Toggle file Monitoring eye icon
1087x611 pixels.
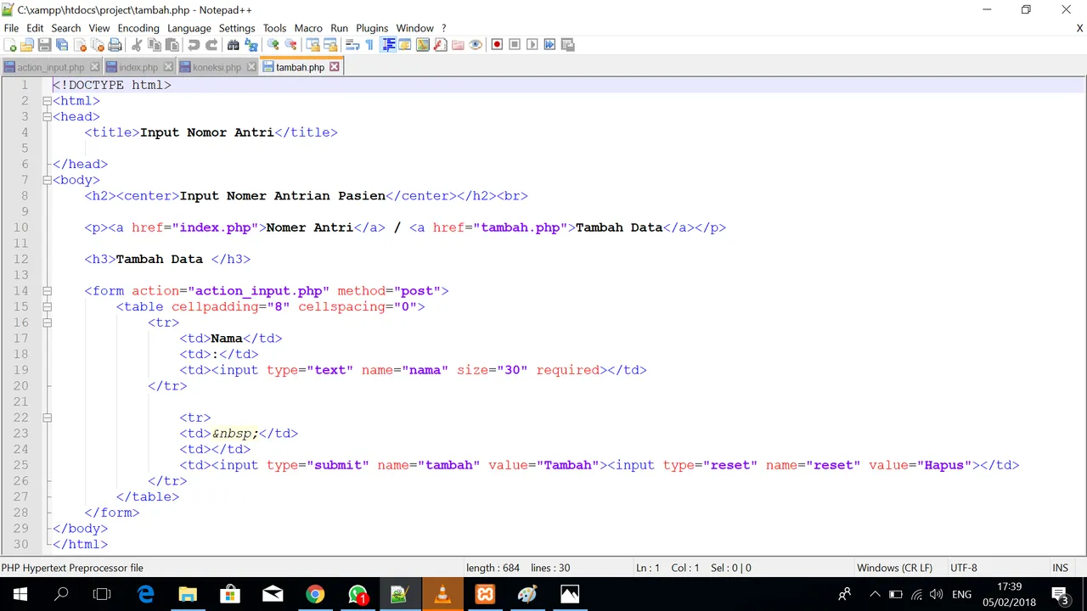point(475,44)
